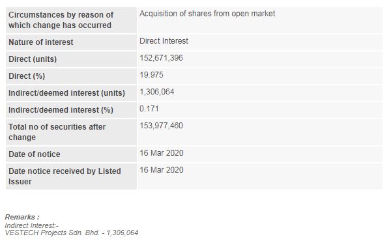Click the 'Direct (%)' label
This screenshot has height=241, width=391.
point(27,76)
